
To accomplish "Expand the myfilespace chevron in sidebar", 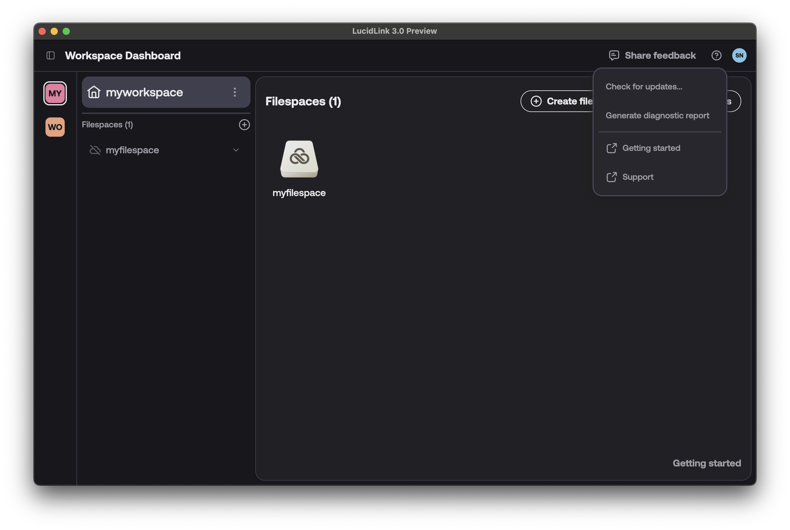I will pos(236,150).
